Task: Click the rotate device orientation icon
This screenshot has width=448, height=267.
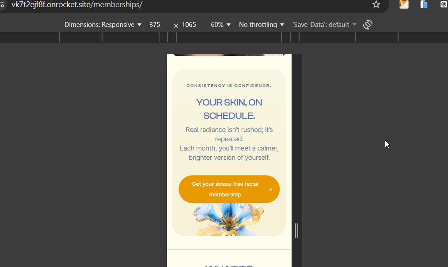Action: 368,25
